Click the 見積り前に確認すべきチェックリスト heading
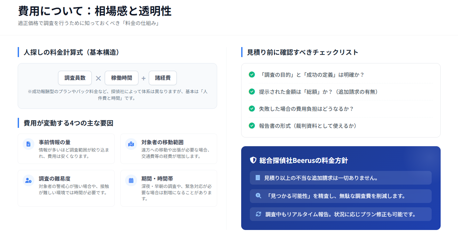The height and width of the screenshot is (237, 458). point(303,52)
